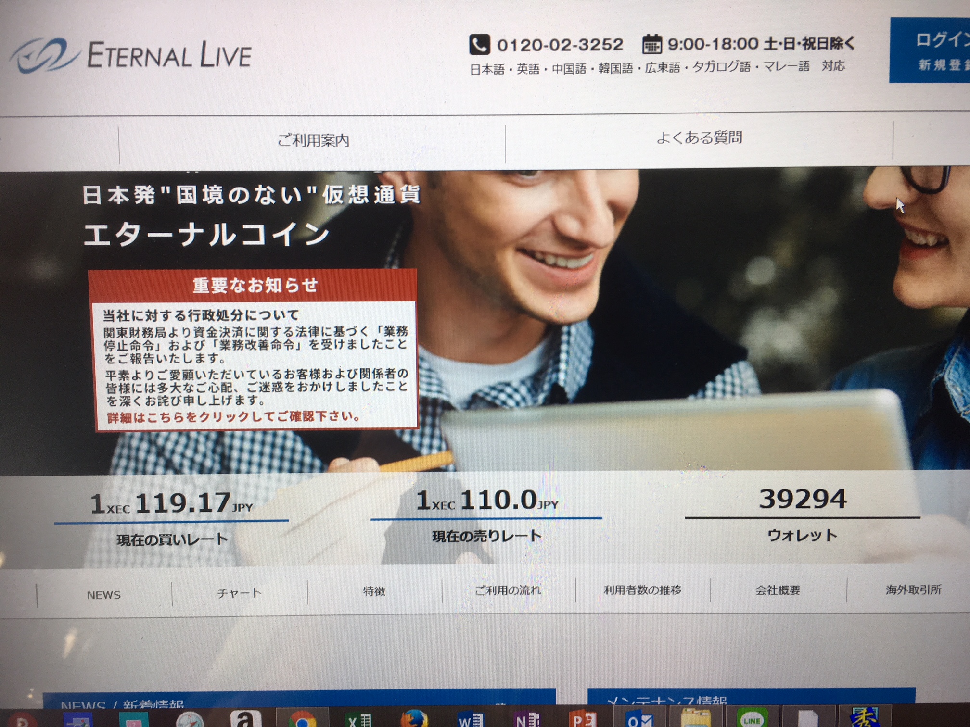Open the ご利用案内 menu item
970x727 pixels.
(313, 140)
